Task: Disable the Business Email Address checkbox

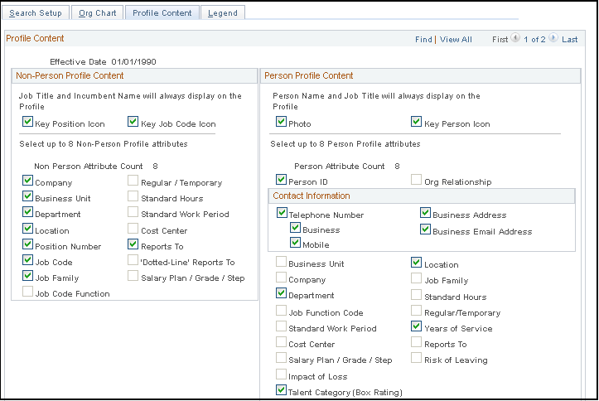Action: coord(426,230)
